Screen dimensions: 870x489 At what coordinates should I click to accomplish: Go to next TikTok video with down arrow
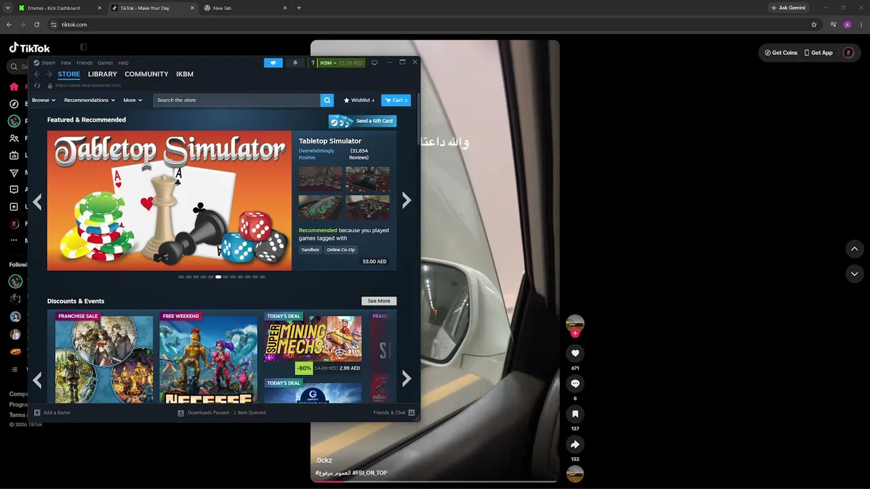coord(854,274)
